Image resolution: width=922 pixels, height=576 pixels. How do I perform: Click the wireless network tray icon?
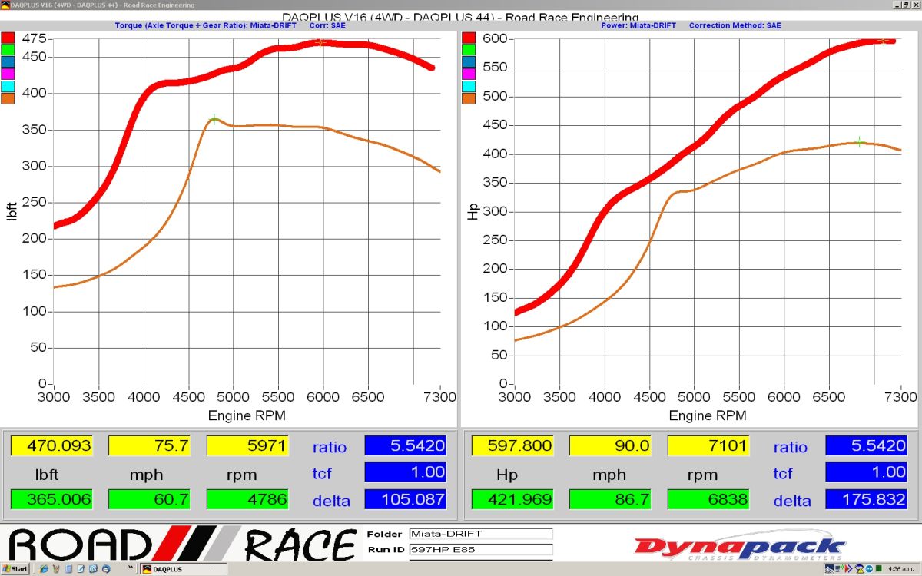coord(839,569)
